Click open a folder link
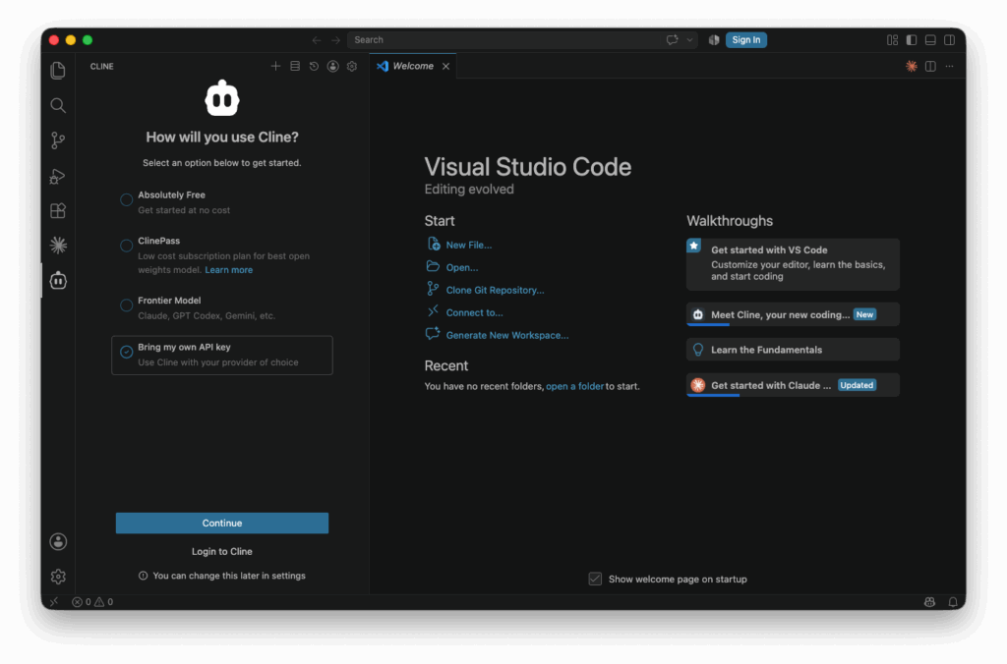1007x664 pixels. [x=574, y=386]
